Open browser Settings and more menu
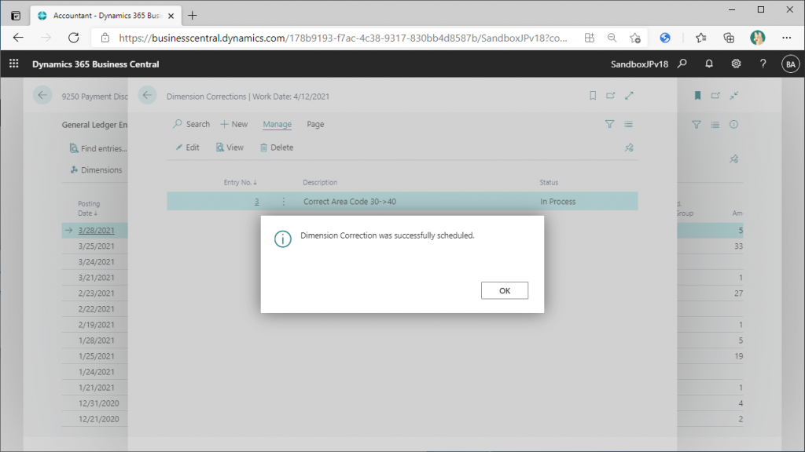The width and height of the screenshot is (805, 452). (x=786, y=38)
